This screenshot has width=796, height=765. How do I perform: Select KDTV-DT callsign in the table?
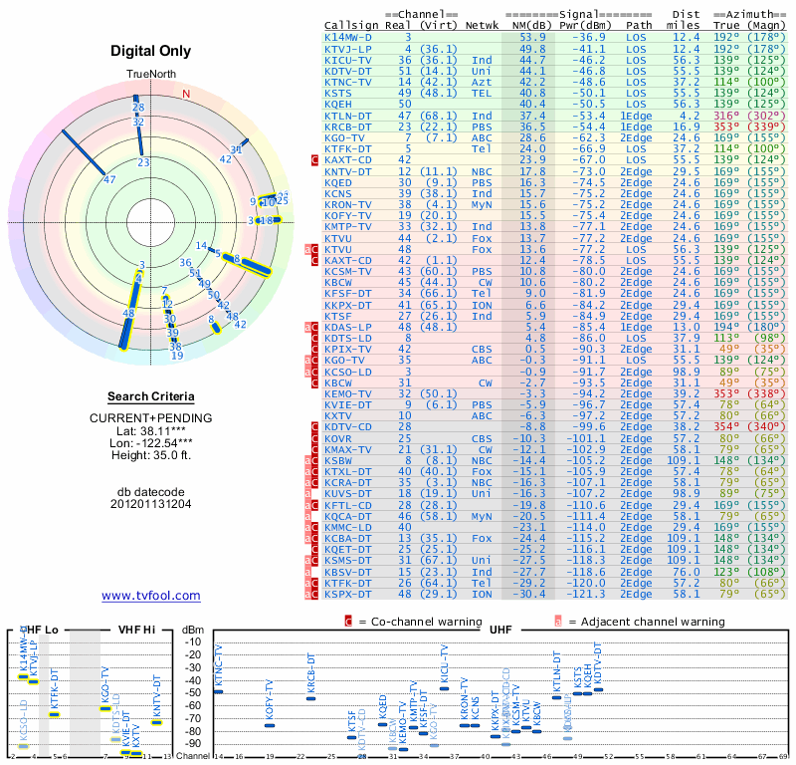348,72
